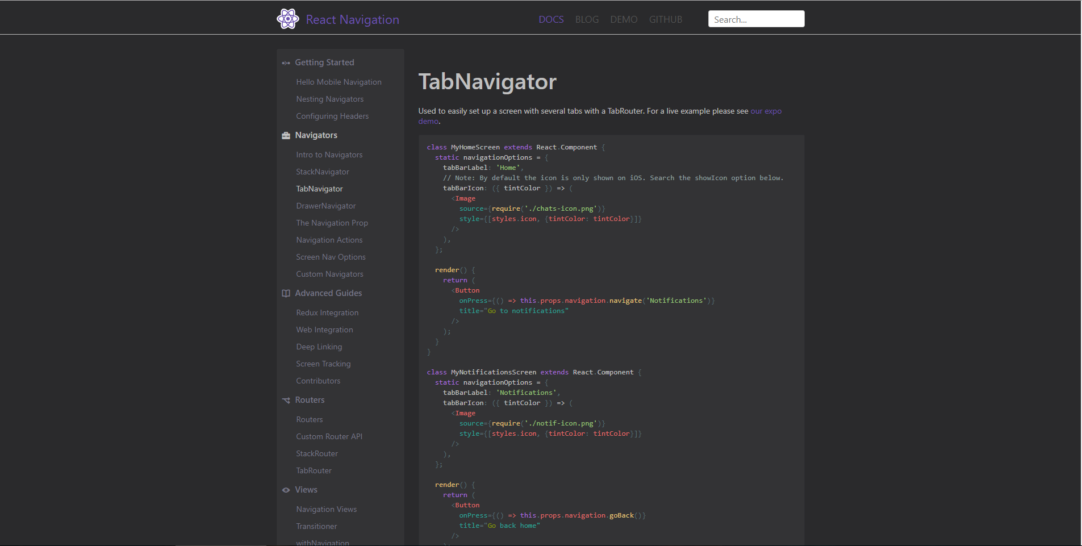Open Web Integration guide
Screen dimensions: 1082x546
[x=324, y=330]
